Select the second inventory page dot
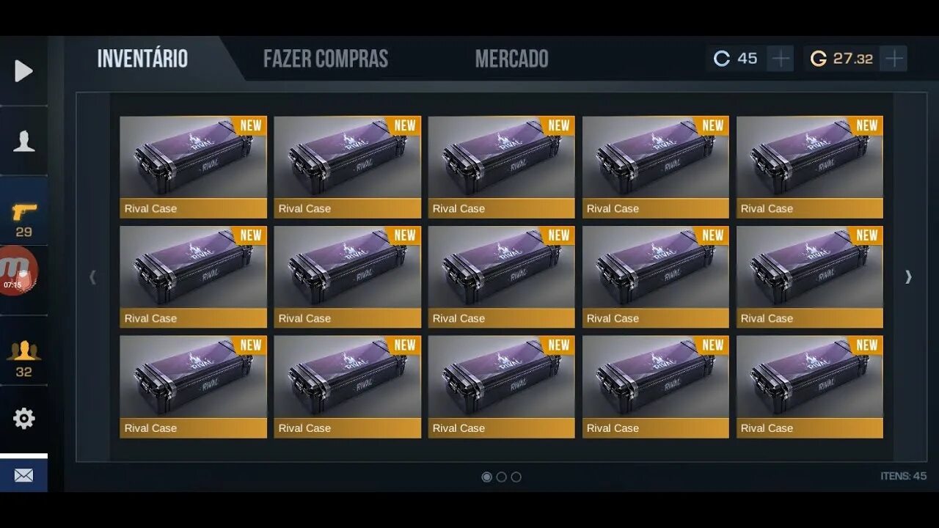This screenshot has height=528, width=939. [501, 477]
